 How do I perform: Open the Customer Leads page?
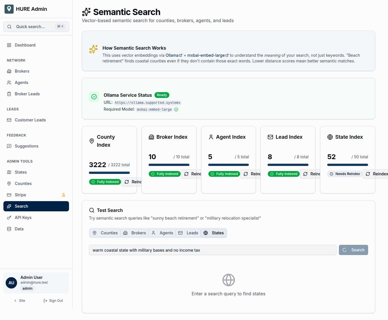click(x=30, y=120)
